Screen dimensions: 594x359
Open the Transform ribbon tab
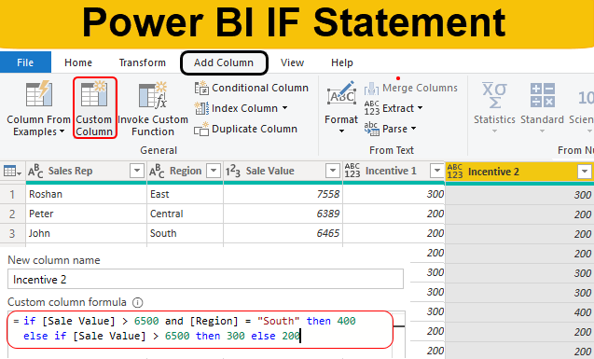click(142, 62)
